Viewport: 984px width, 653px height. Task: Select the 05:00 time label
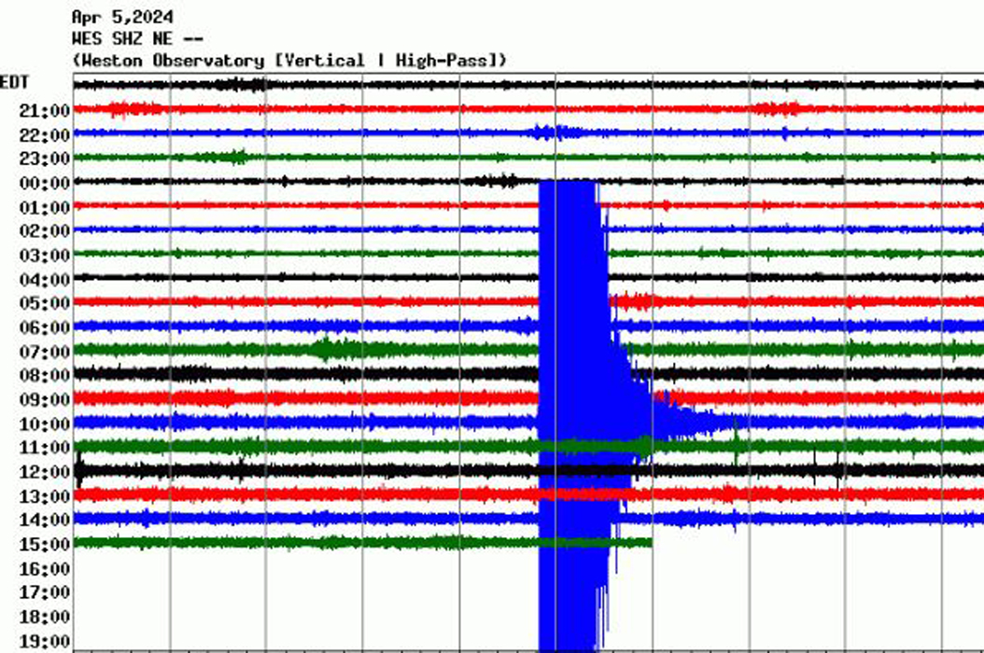pyautogui.click(x=45, y=302)
